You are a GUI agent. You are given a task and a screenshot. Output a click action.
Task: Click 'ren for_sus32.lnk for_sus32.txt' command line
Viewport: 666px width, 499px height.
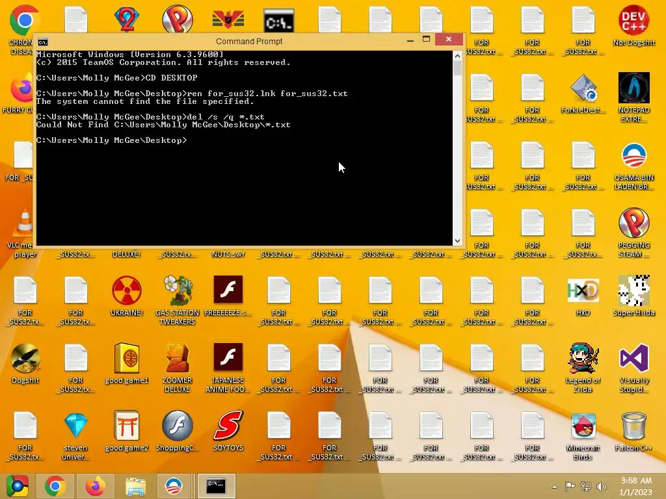click(267, 94)
